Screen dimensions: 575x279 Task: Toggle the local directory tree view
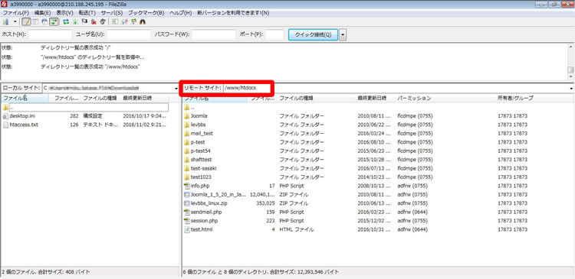[35, 22]
